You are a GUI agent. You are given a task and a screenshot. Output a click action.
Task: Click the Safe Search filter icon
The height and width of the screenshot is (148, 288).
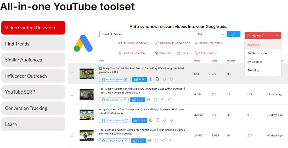(x=196, y=53)
